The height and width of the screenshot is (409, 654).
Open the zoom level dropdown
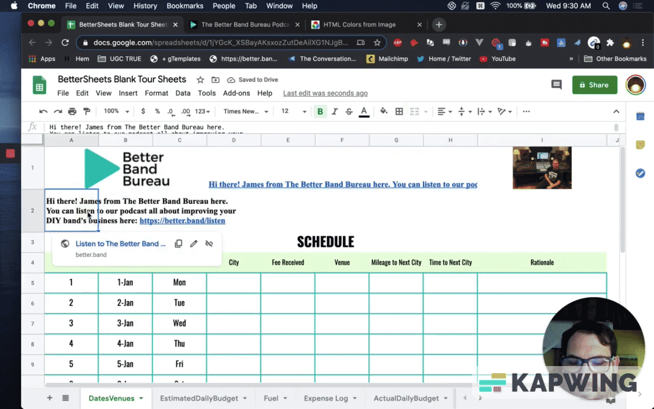coord(116,111)
